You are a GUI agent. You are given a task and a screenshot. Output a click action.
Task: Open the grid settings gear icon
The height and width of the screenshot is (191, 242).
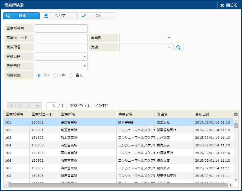pyautogui.click(x=236, y=114)
